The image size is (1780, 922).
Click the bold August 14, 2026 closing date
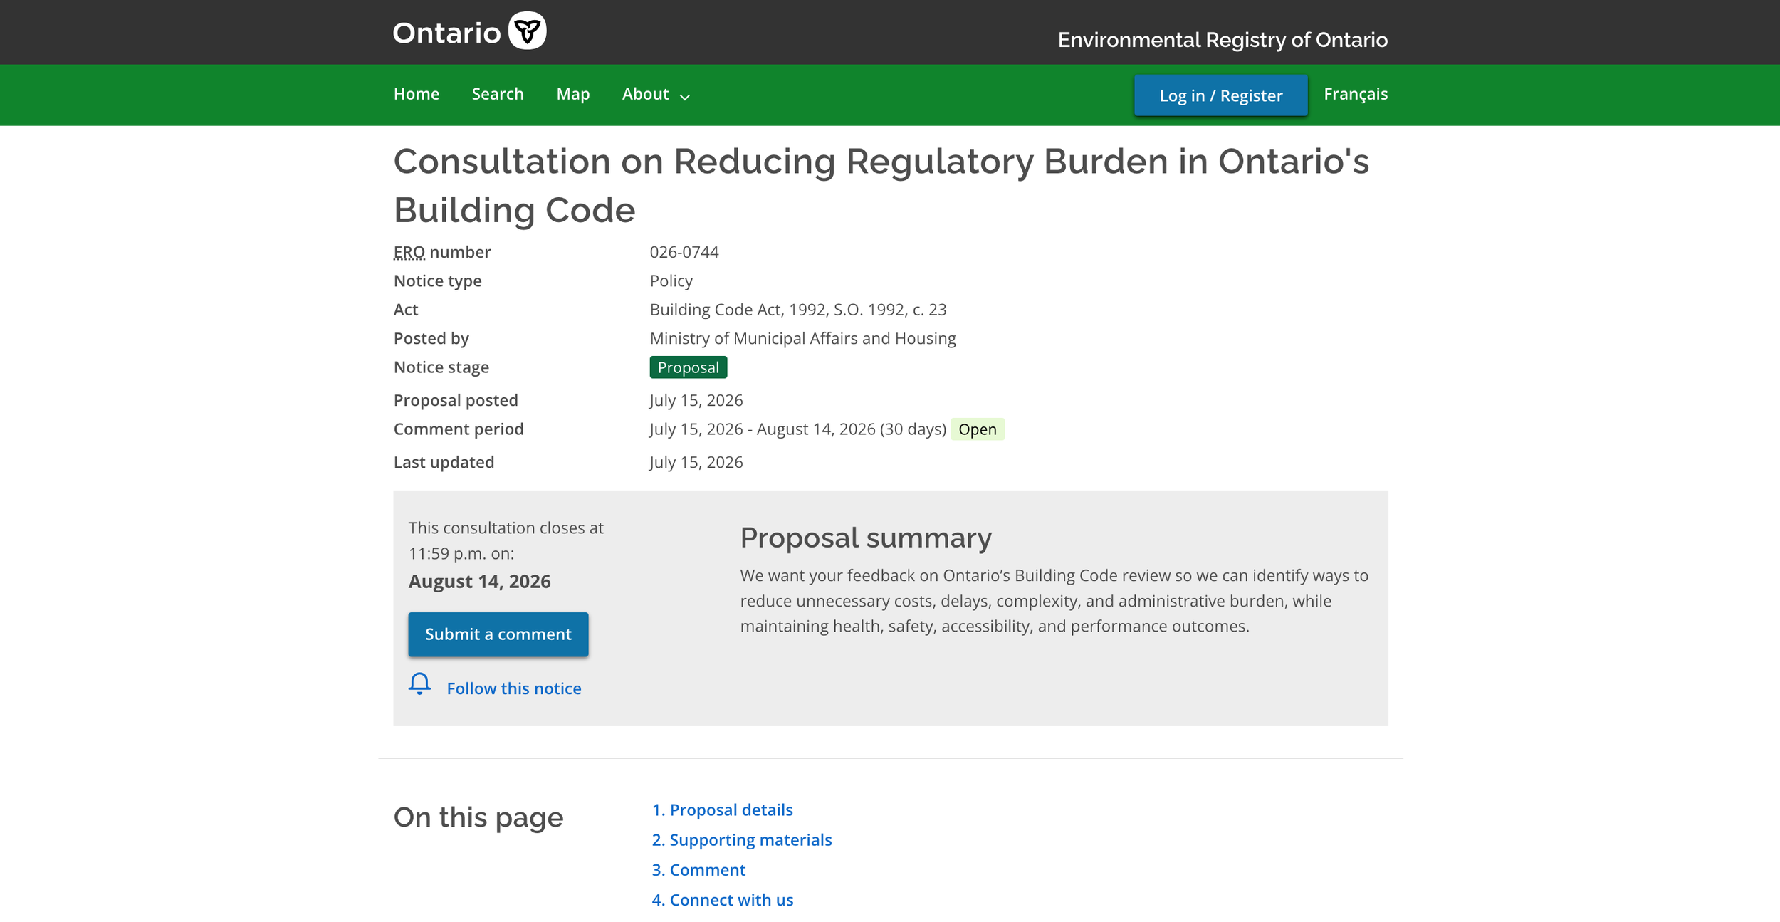(479, 582)
